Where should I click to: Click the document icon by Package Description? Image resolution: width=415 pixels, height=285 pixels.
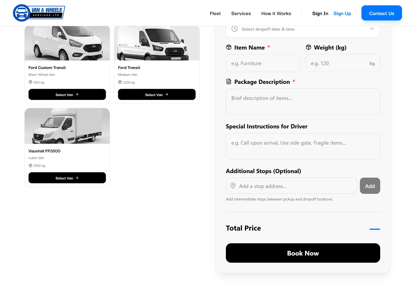pos(229,81)
